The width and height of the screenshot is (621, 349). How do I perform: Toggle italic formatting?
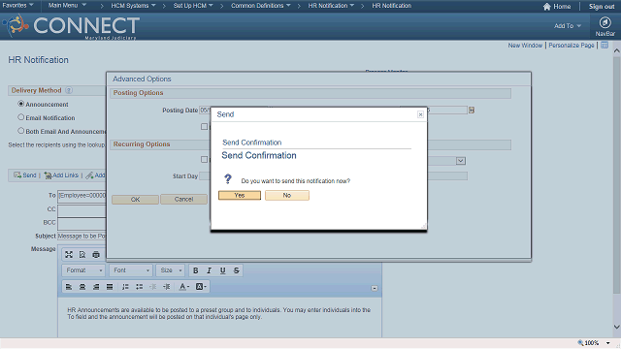point(210,270)
